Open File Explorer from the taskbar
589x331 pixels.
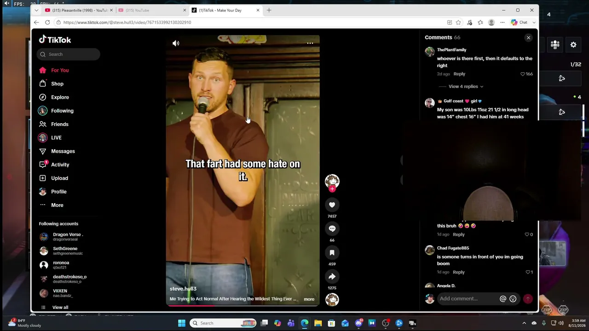[318, 323]
